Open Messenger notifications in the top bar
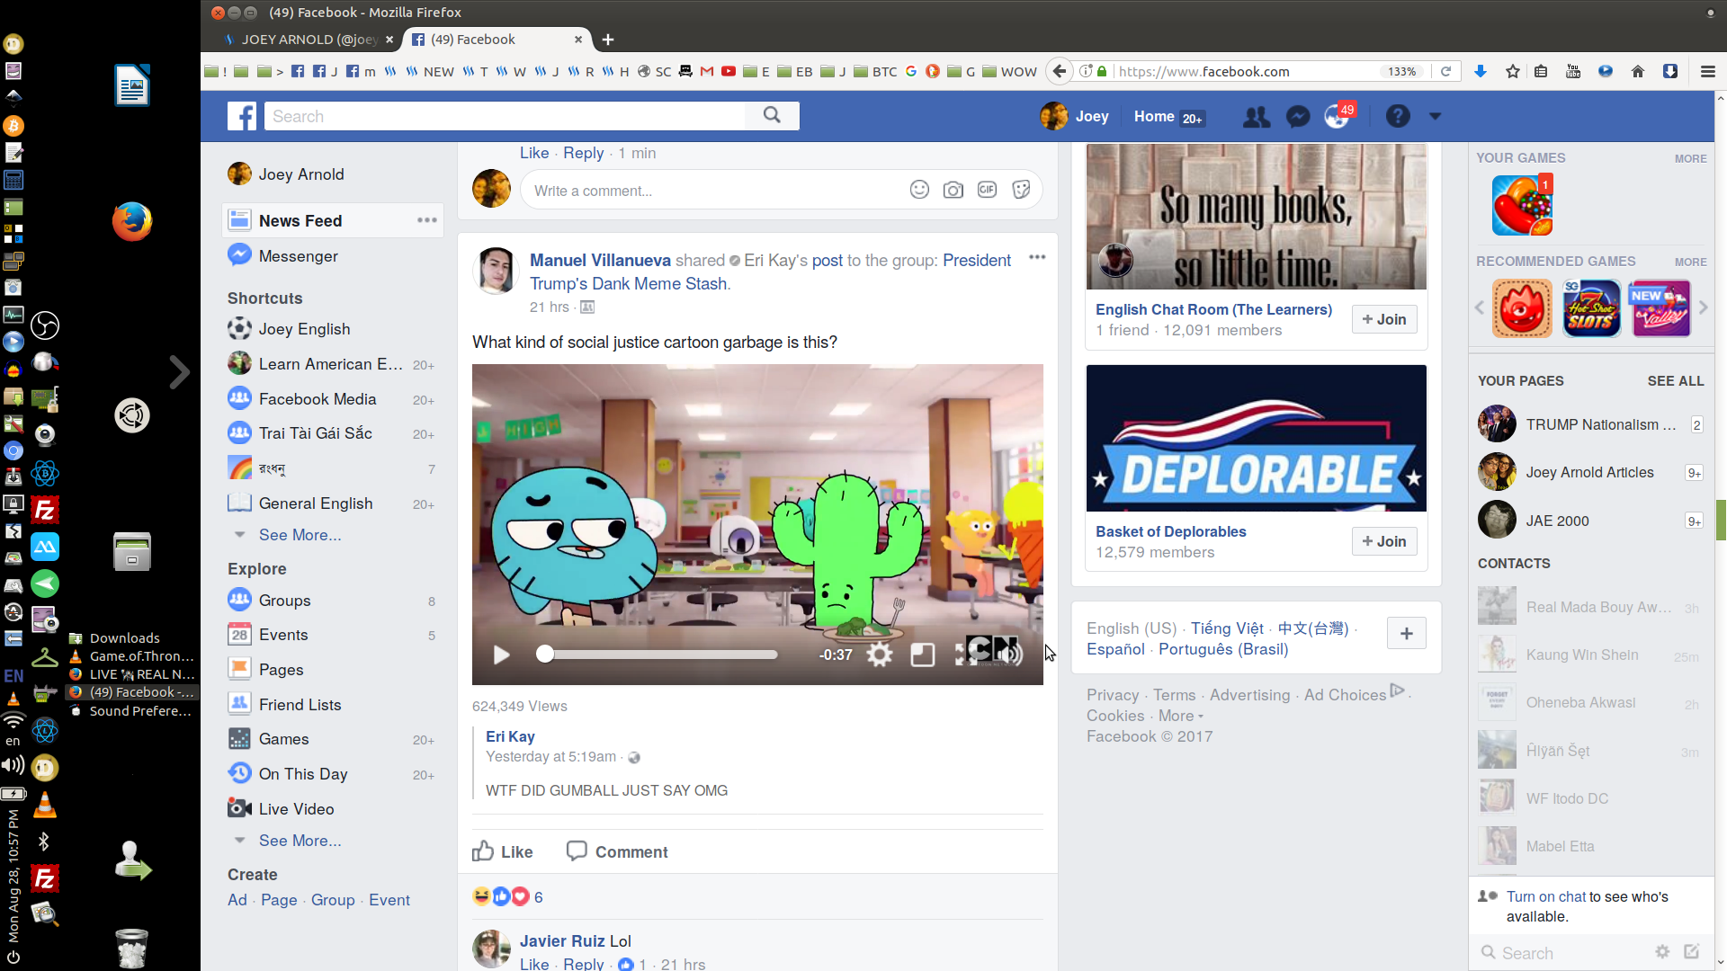1727x971 pixels. point(1297,117)
